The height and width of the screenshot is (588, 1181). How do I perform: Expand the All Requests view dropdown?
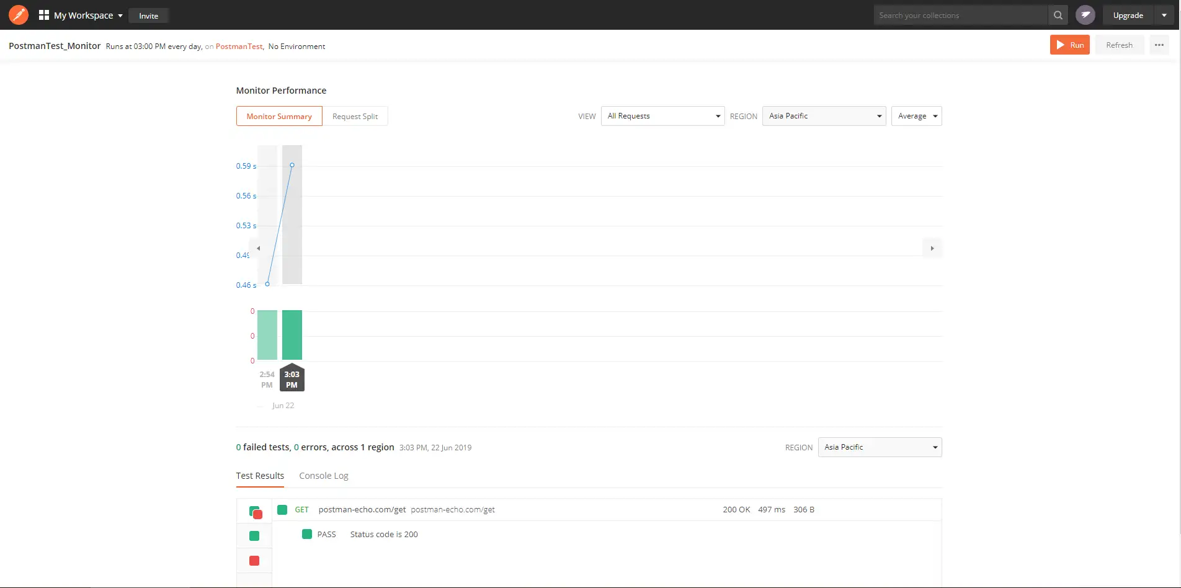tap(662, 116)
